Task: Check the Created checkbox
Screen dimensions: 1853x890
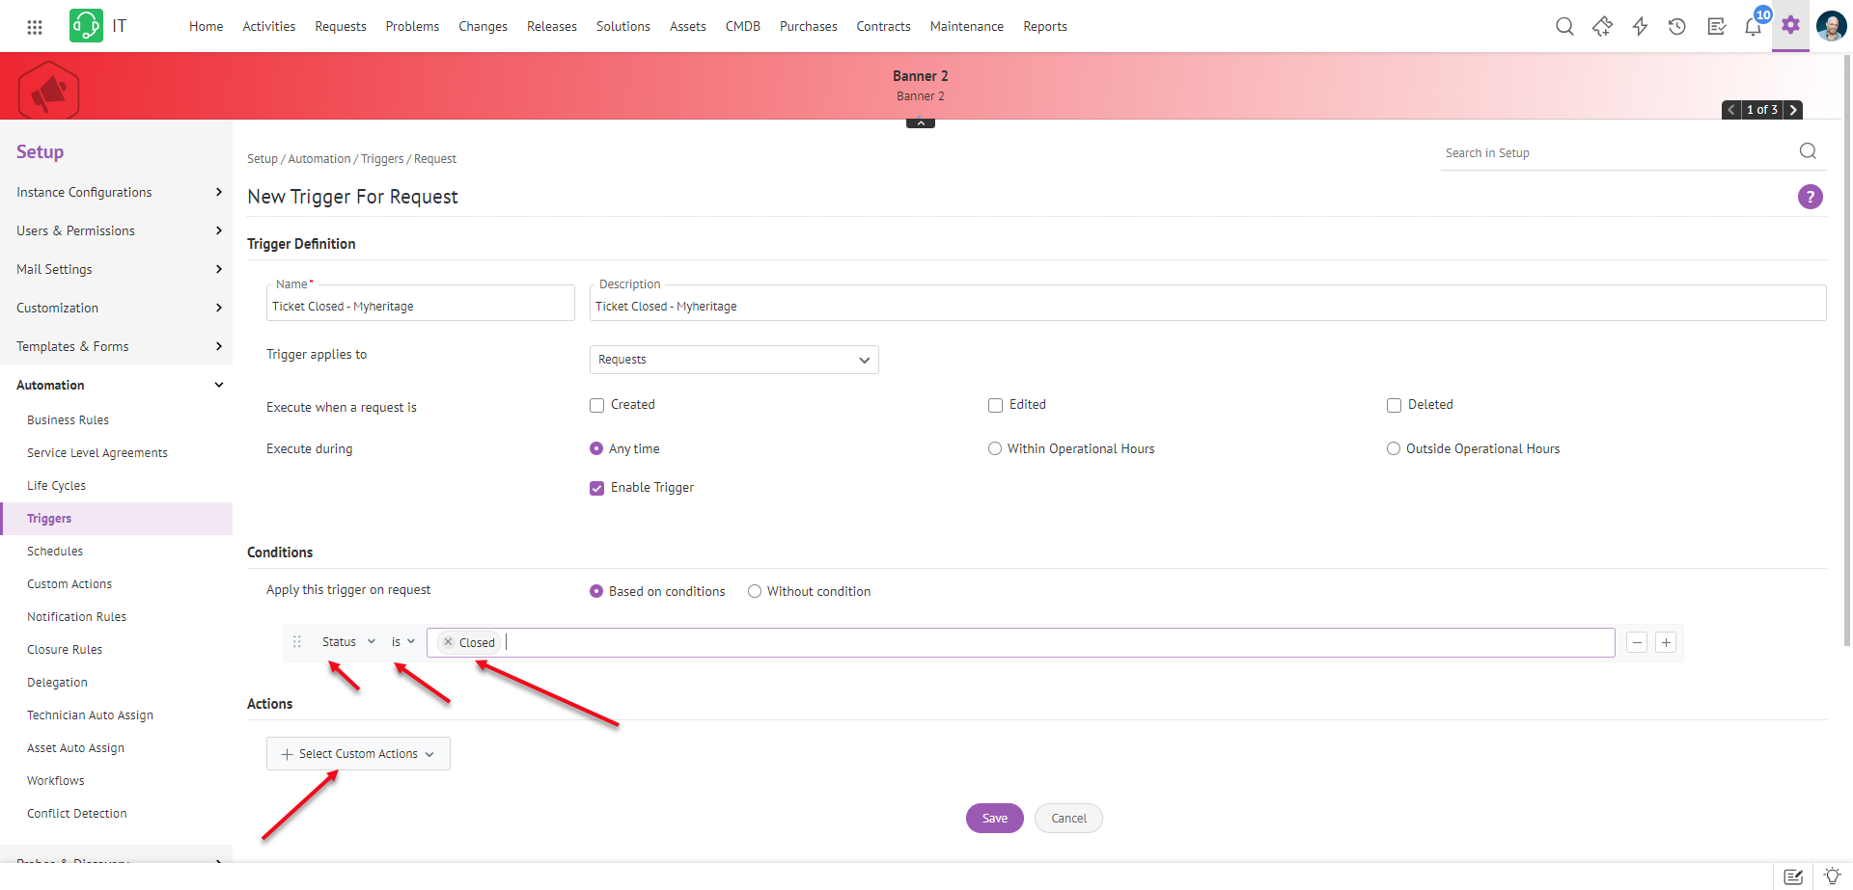Action: pos(597,406)
